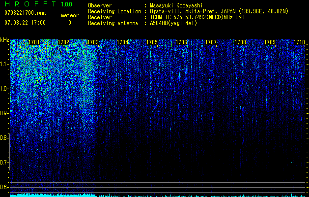Viewport: 309px width, 197px height.
Task: Click the Receiving Location label
Action: (114, 11)
